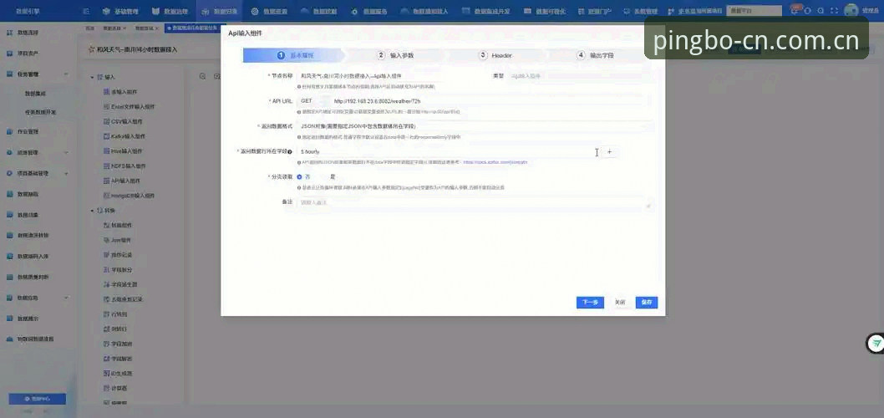Click the refresh circle icon in top bar
This screenshot has width=884, height=418.
coord(808,11)
